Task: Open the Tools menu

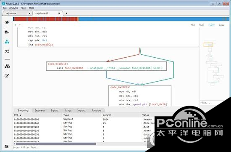Action: (24, 8)
